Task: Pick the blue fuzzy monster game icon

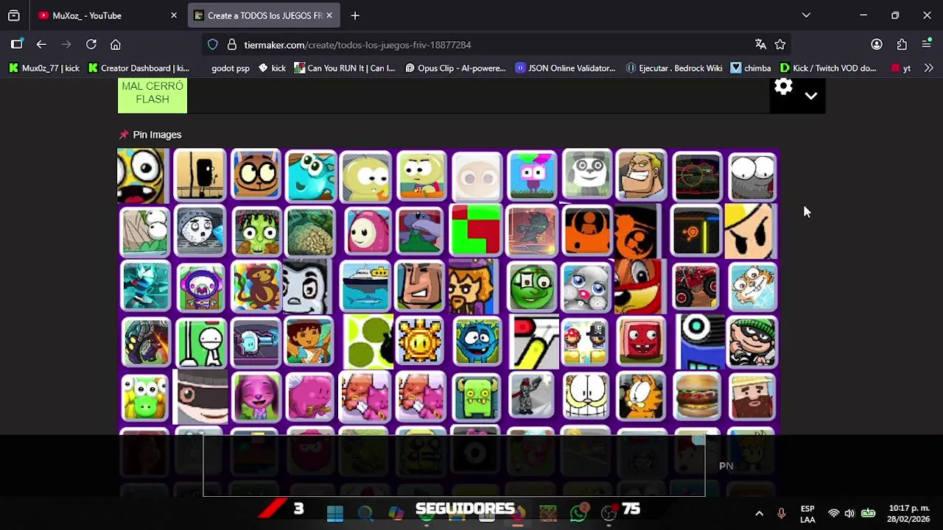Action: pos(477,342)
